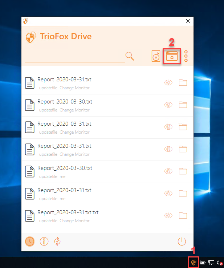Click 'updatefile Change Monitor' under Report_2020-03-31.txt.txt

64,221
